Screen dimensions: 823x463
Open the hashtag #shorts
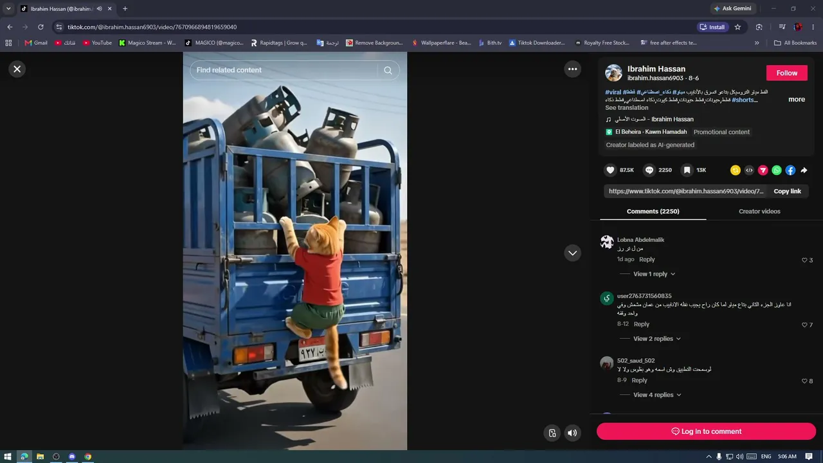pos(743,100)
